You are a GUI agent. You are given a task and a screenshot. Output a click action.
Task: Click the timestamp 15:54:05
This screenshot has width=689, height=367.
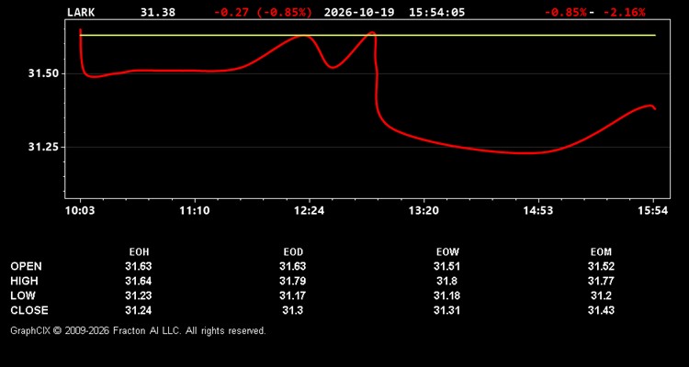pos(436,12)
